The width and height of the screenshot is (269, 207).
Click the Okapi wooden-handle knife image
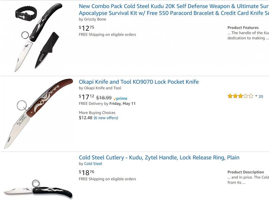click(x=38, y=113)
